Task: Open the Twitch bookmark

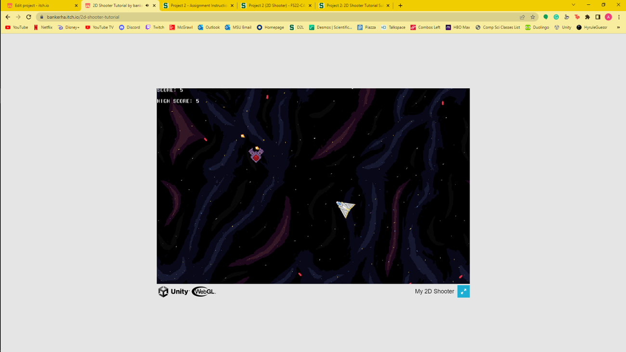Action: click(155, 27)
